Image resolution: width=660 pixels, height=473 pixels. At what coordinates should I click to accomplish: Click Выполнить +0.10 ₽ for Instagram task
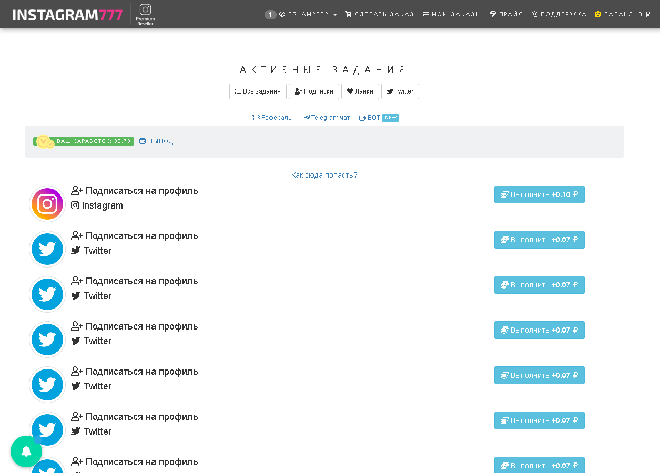coord(540,194)
